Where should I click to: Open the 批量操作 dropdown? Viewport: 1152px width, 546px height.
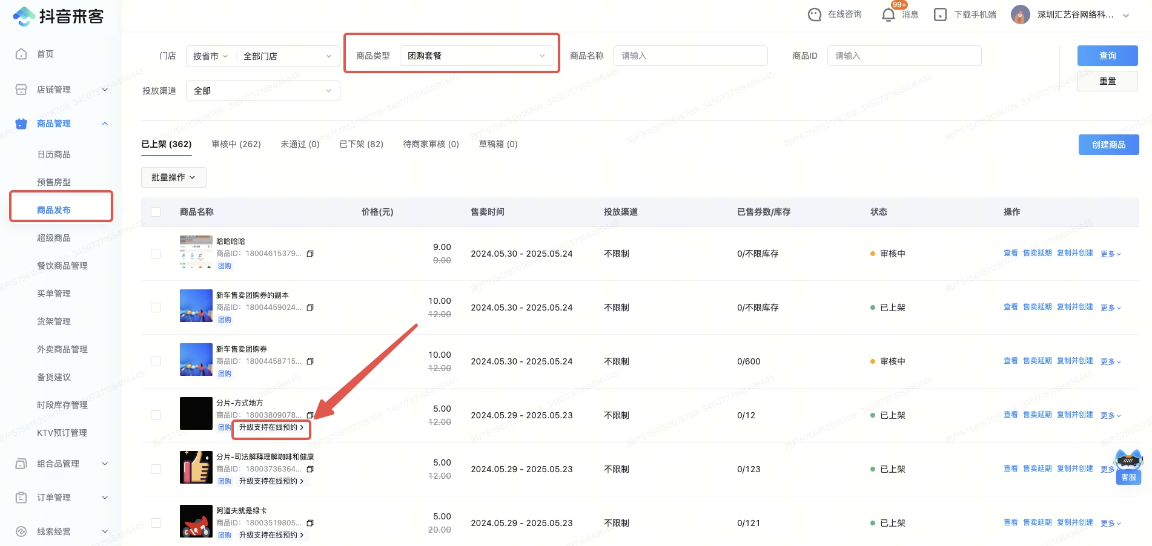(x=174, y=177)
